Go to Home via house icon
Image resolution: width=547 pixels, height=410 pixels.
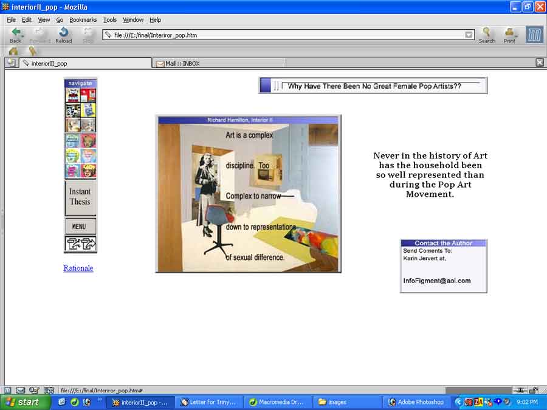coord(13,51)
